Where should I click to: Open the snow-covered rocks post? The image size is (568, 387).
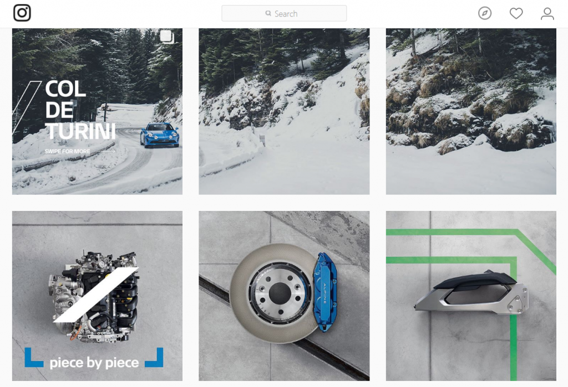471,111
